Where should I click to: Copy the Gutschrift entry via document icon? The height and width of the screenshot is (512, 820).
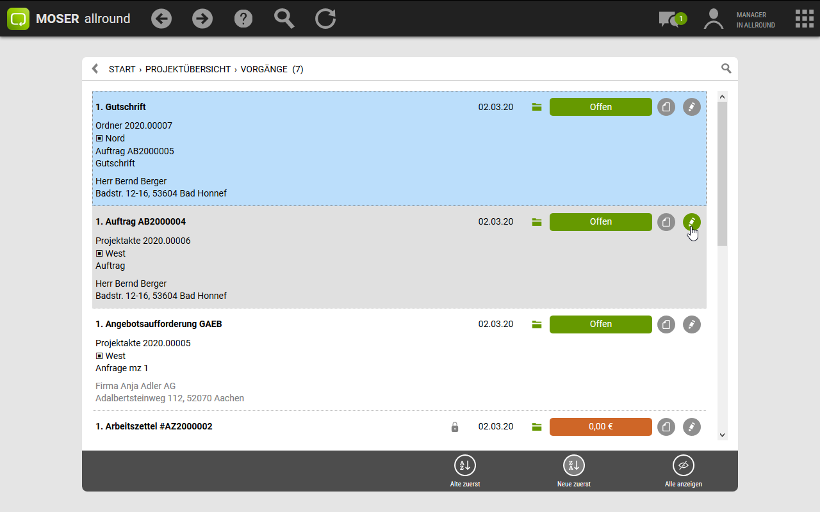666,107
